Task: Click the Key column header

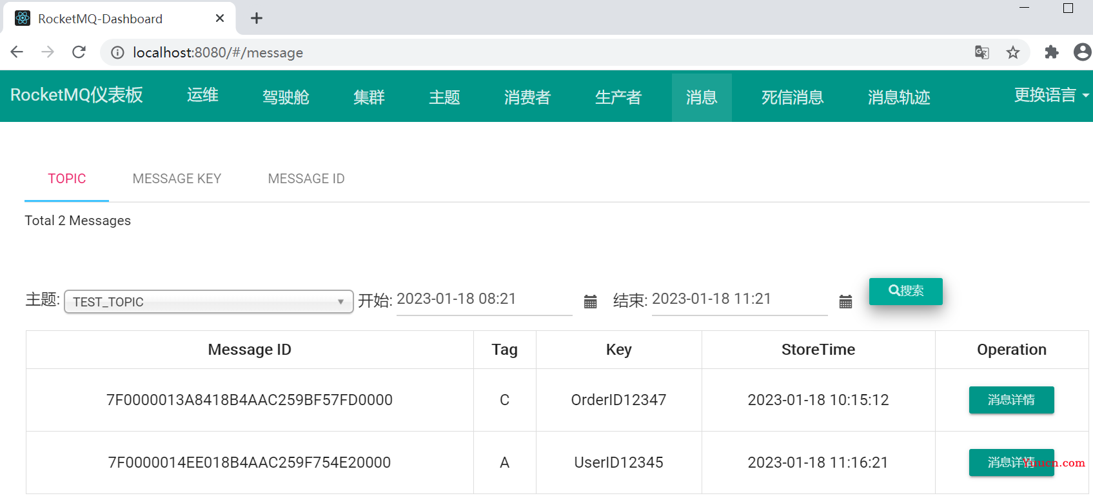Action: [x=619, y=350]
